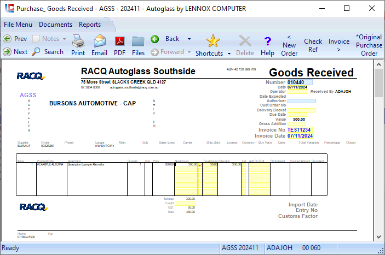385x255 pixels.
Task: Click the vertical scrollbar thumb
Action: tap(378, 83)
